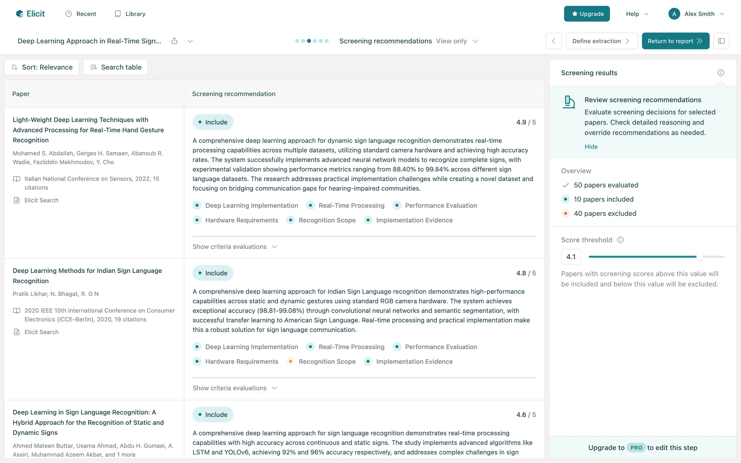741x463 pixels.
Task: Toggle the sidebar panel icon
Action: 721,41
